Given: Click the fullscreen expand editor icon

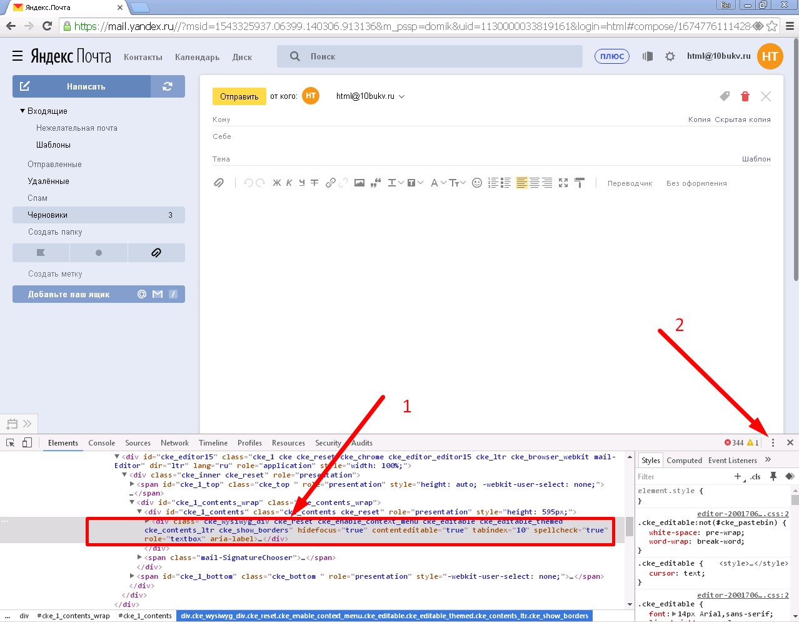Looking at the screenshot, I should coord(563,183).
